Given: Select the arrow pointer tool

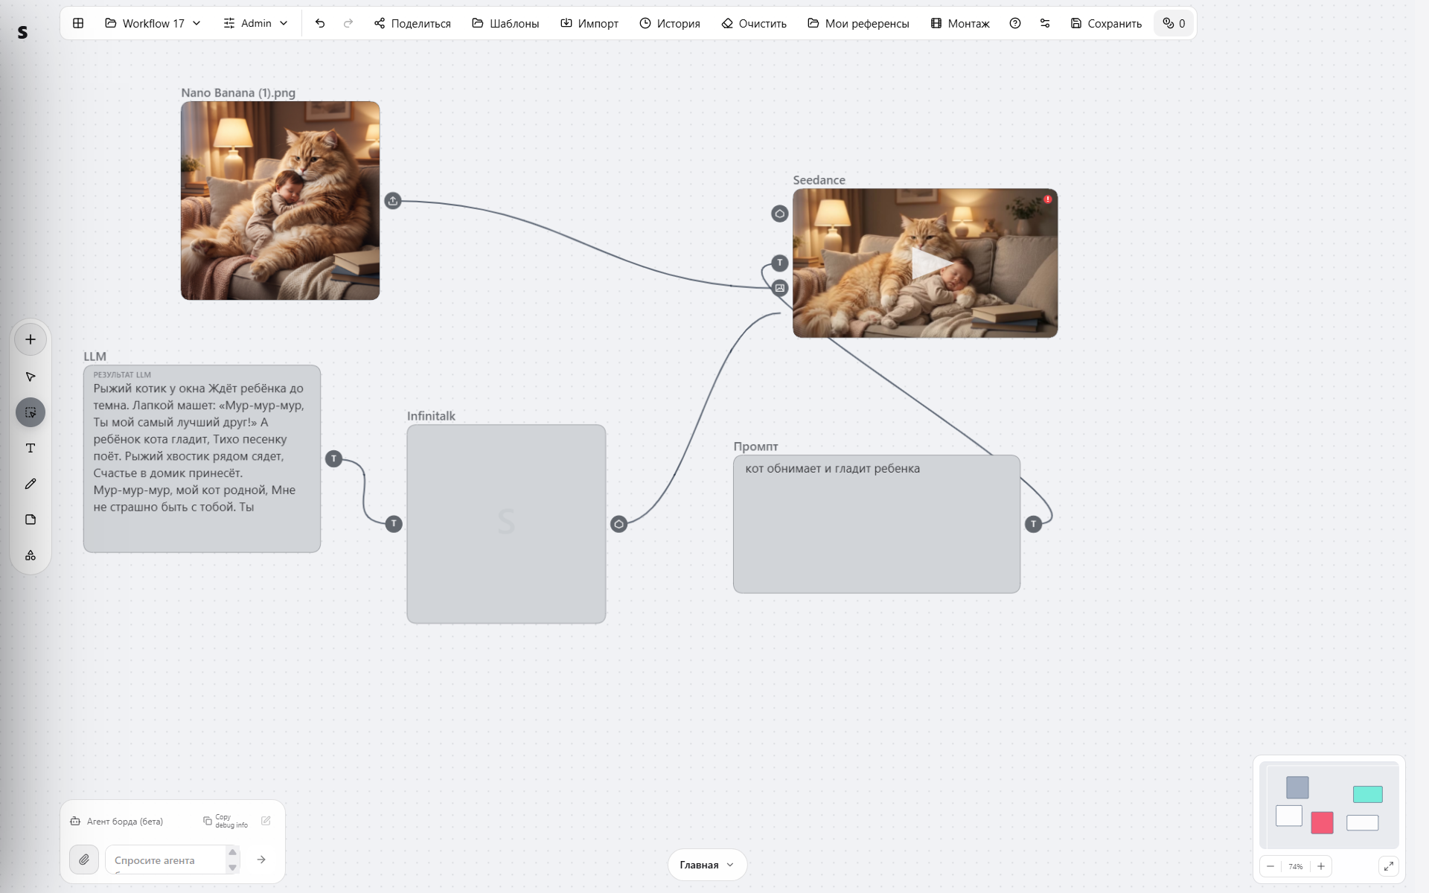Looking at the screenshot, I should point(31,377).
